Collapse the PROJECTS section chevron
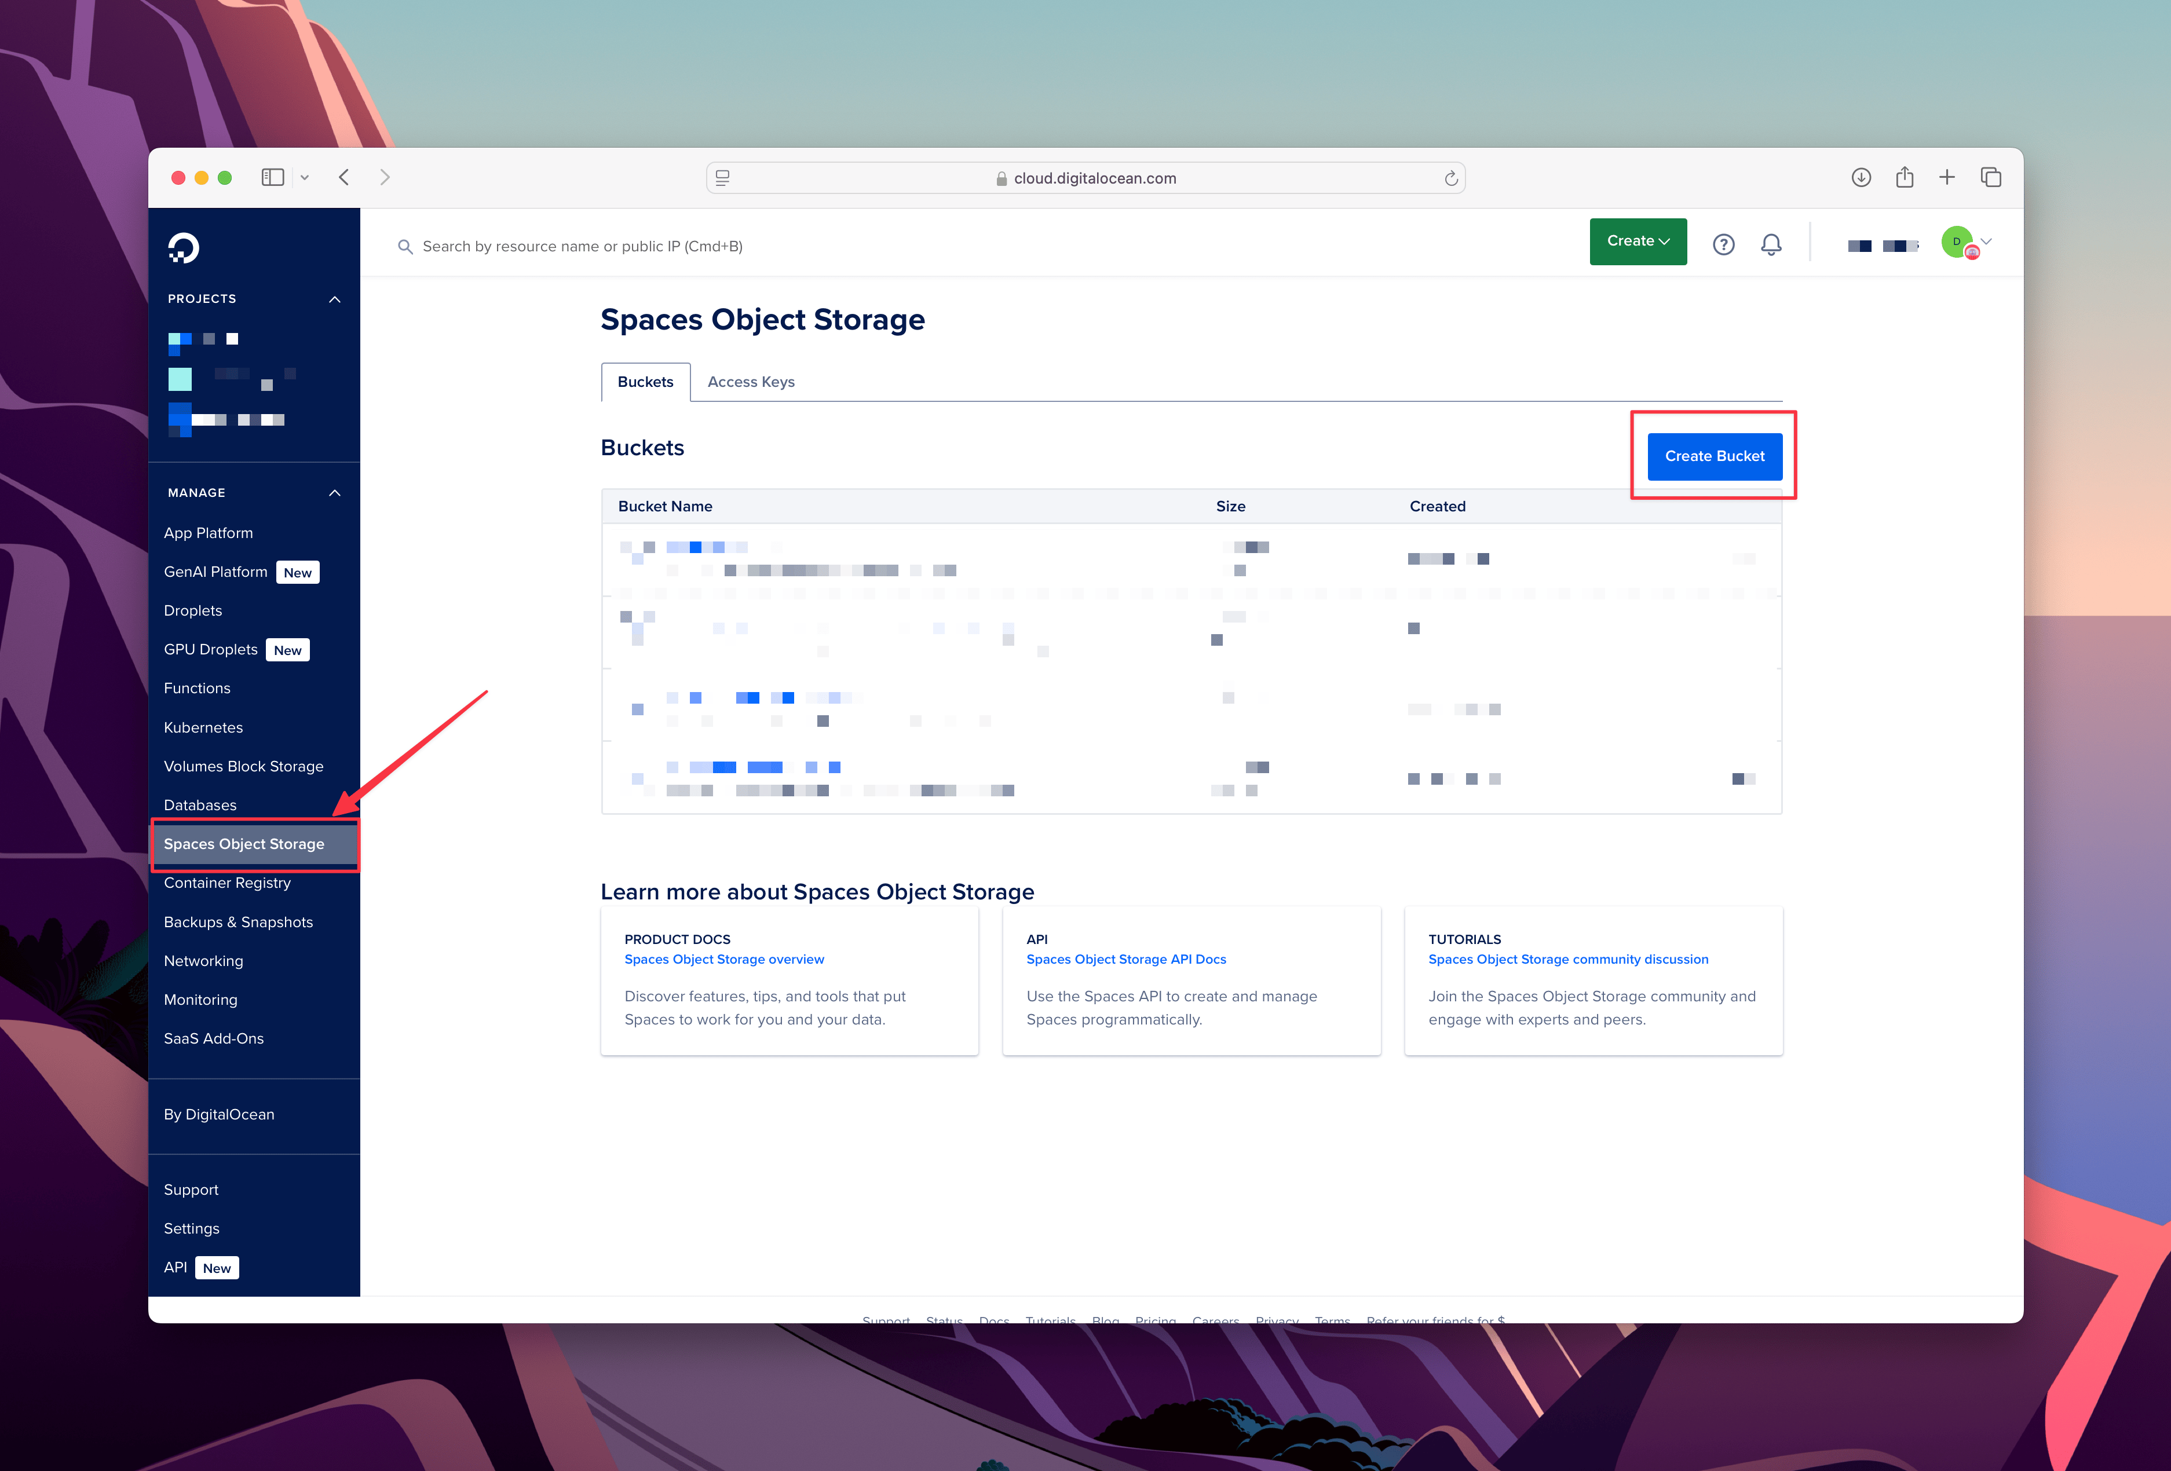The width and height of the screenshot is (2171, 1471). [x=334, y=299]
